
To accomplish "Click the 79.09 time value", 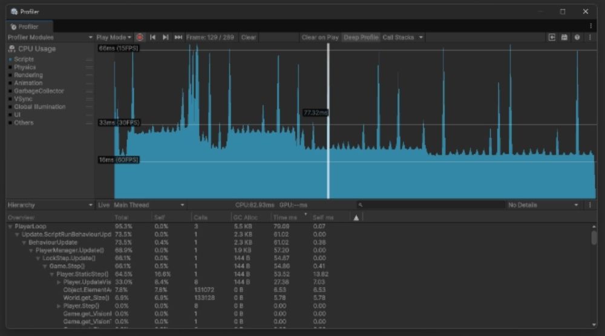I will (x=281, y=226).
